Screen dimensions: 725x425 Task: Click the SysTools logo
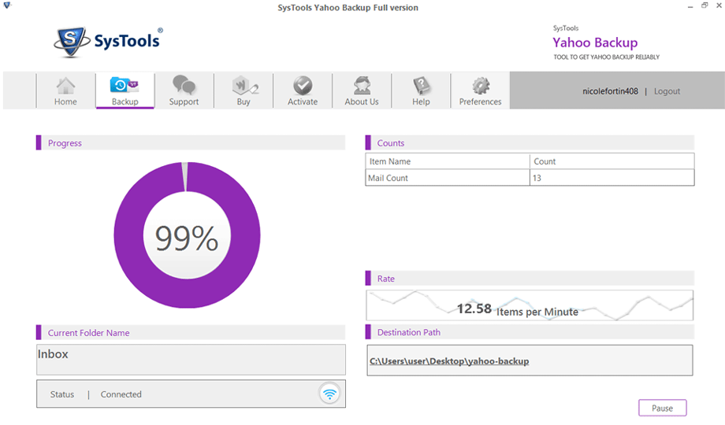pos(109,42)
